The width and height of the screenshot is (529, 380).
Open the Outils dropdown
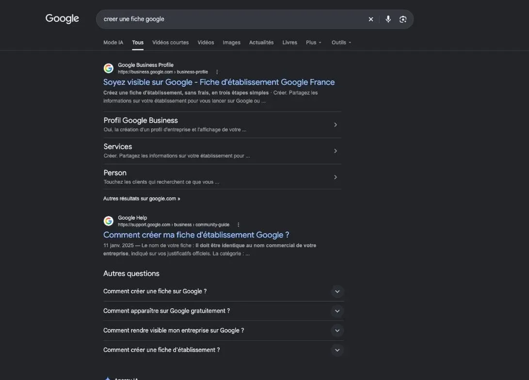pos(341,43)
